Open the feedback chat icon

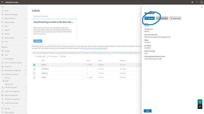pos(200,107)
